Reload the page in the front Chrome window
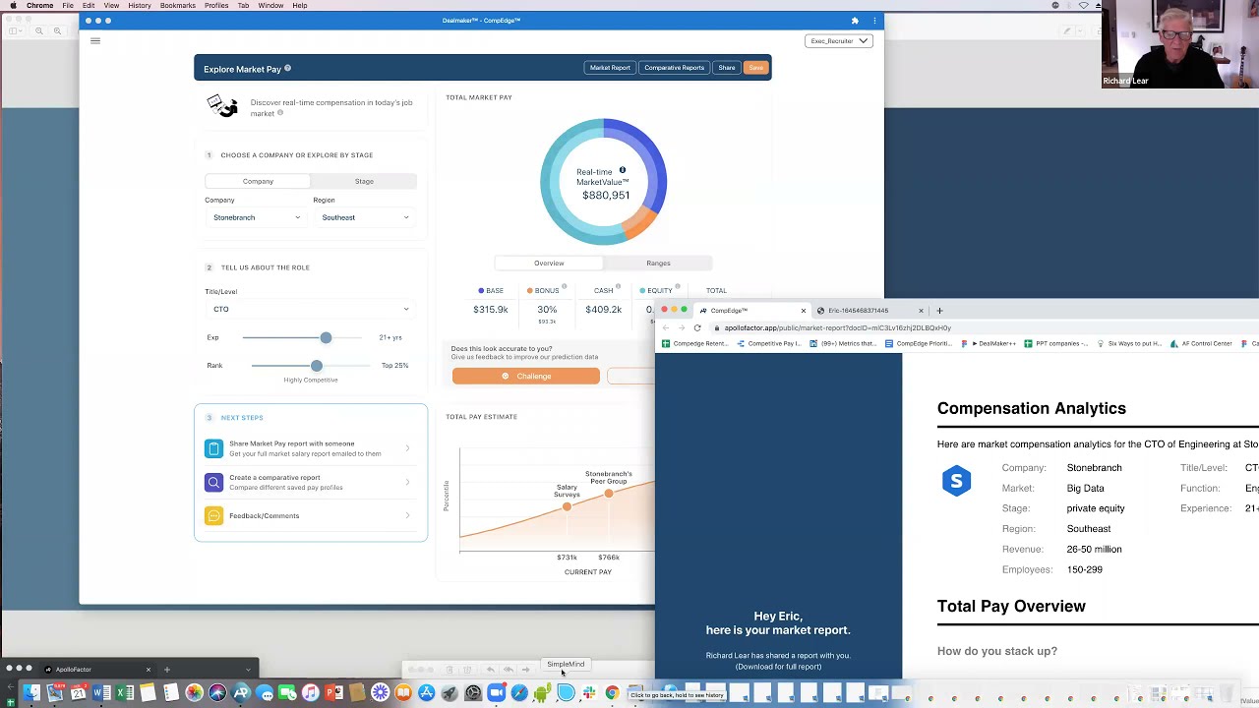 click(x=697, y=327)
